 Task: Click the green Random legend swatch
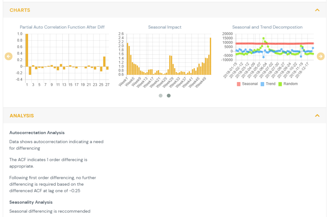click(280, 84)
